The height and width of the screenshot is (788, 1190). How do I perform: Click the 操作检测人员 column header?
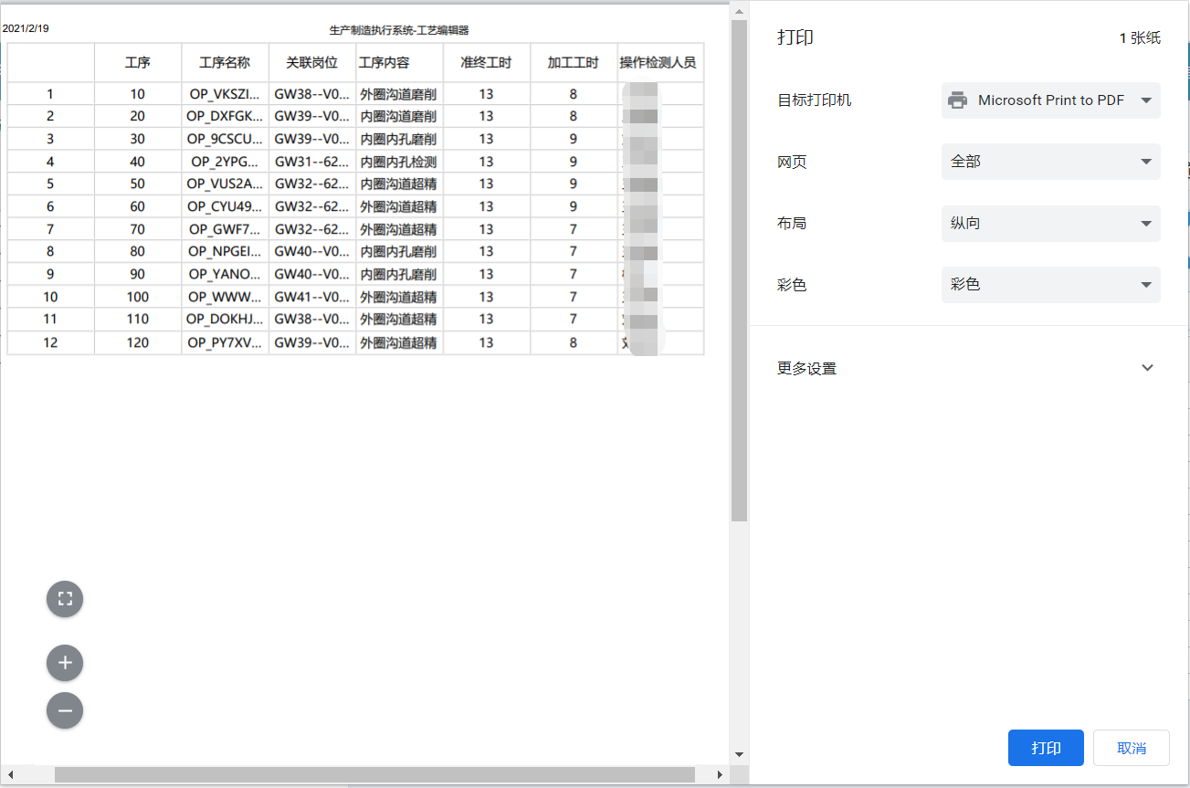tap(658, 63)
